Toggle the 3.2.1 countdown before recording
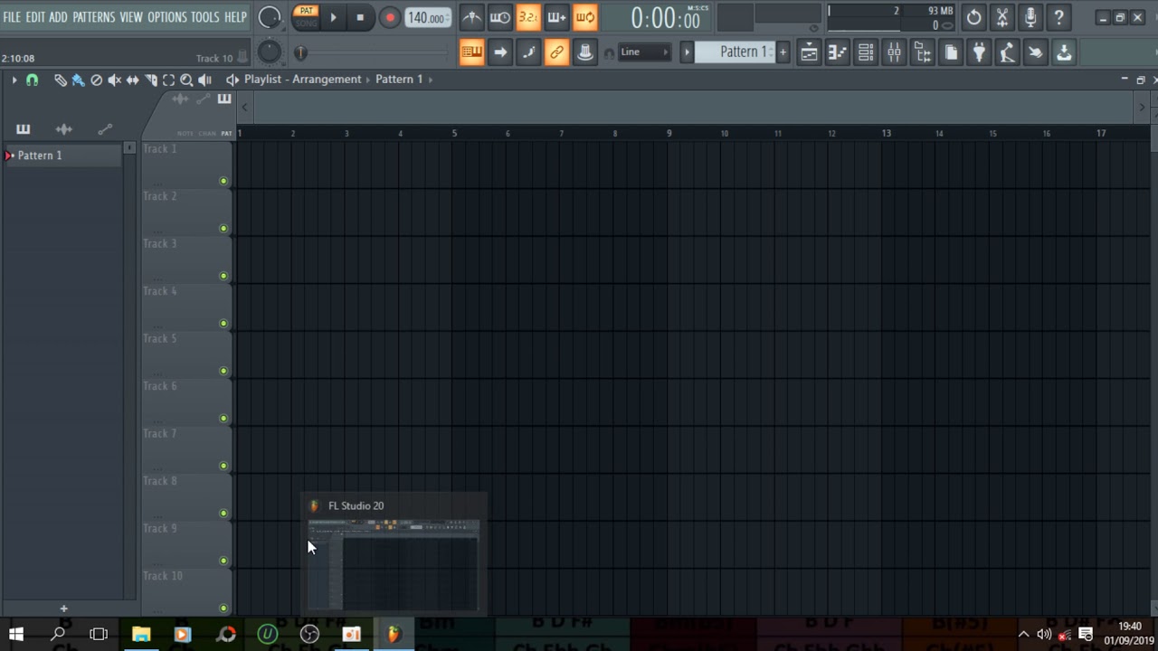The width and height of the screenshot is (1158, 651). pos(528,17)
